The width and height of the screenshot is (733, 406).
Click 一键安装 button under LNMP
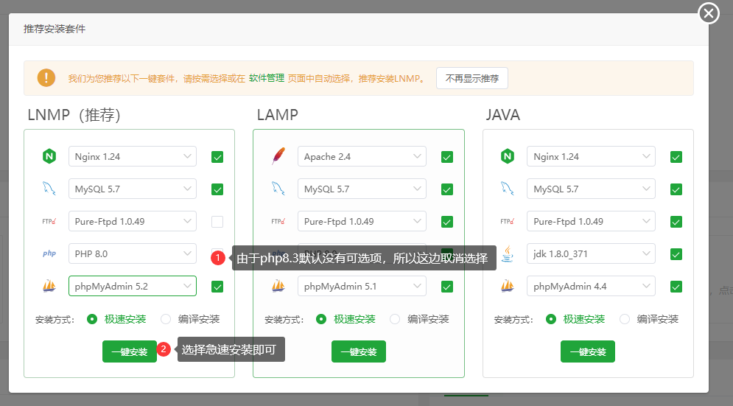coord(130,351)
